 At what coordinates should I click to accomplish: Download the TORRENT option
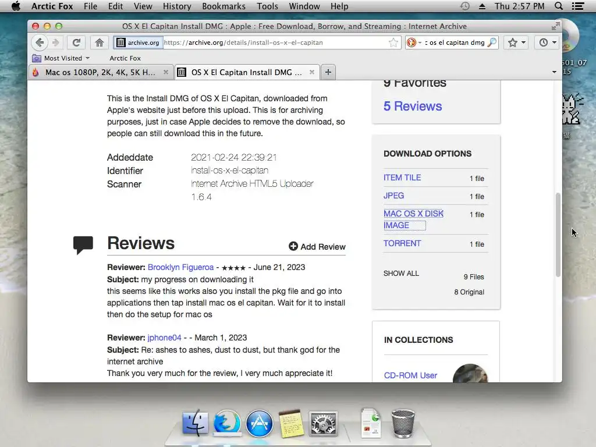click(402, 243)
